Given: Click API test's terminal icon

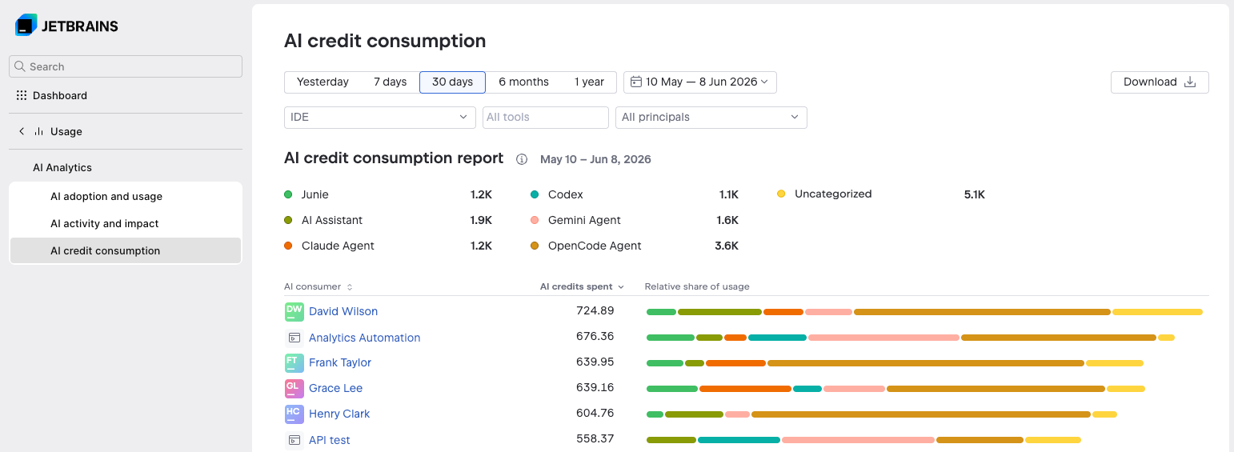Looking at the screenshot, I should 294,440.
